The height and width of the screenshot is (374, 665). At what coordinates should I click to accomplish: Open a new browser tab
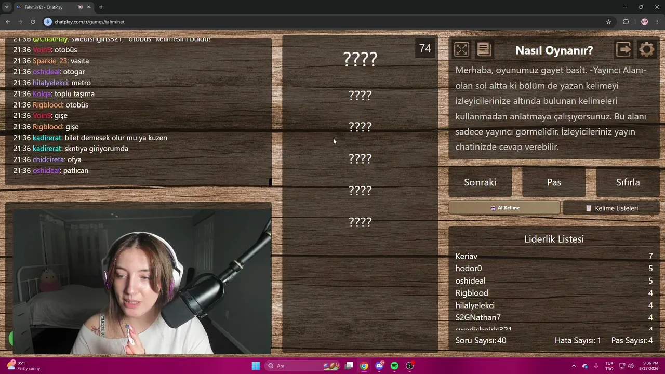tap(101, 7)
